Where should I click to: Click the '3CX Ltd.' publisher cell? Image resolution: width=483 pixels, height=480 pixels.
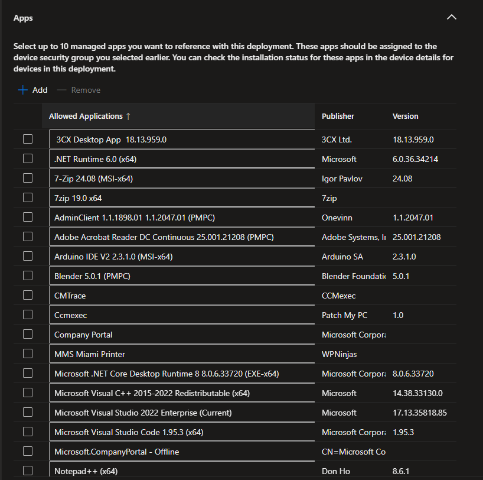click(x=337, y=140)
